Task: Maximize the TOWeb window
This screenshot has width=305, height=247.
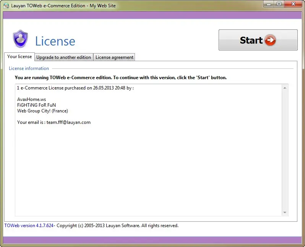Action: coord(279,4)
